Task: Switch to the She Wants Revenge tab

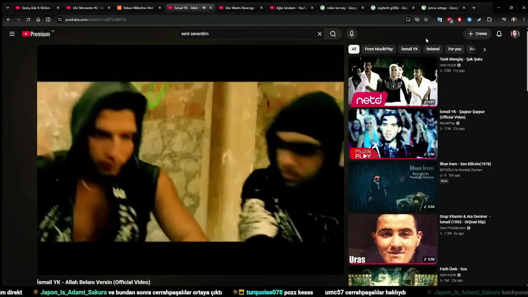Action: pyautogui.click(x=240, y=8)
